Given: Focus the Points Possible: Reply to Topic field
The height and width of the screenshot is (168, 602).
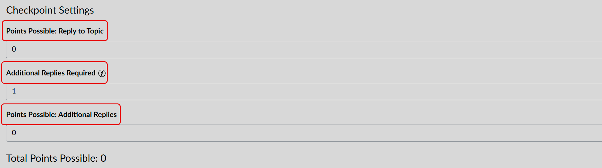Looking at the screenshot, I should click(x=304, y=49).
